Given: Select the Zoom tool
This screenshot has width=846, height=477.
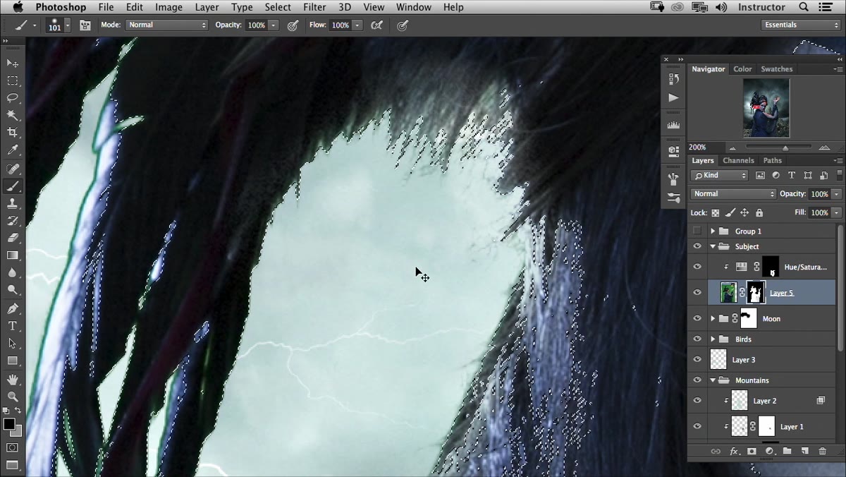Looking at the screenshot, I should point(13,397).
